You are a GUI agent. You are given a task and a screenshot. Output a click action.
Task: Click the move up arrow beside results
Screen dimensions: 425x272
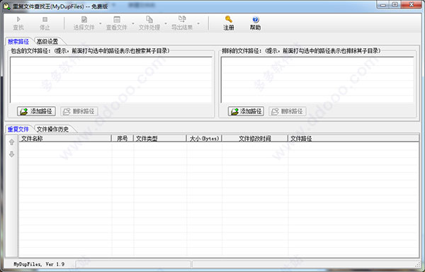[11, 142]
